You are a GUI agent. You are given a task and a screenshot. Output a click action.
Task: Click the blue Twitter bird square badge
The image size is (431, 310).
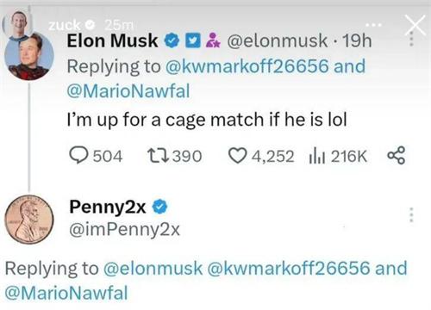[x=192, y=40]
